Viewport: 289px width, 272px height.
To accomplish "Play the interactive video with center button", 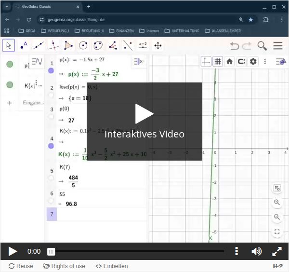I will 144,114.
